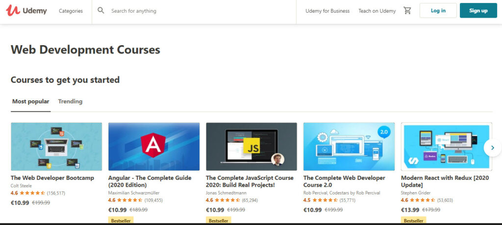Open The Complete Web Developer Course thumbnail
Screen dimensions: 502x225
pyautogui.click(x=349, y=147)
